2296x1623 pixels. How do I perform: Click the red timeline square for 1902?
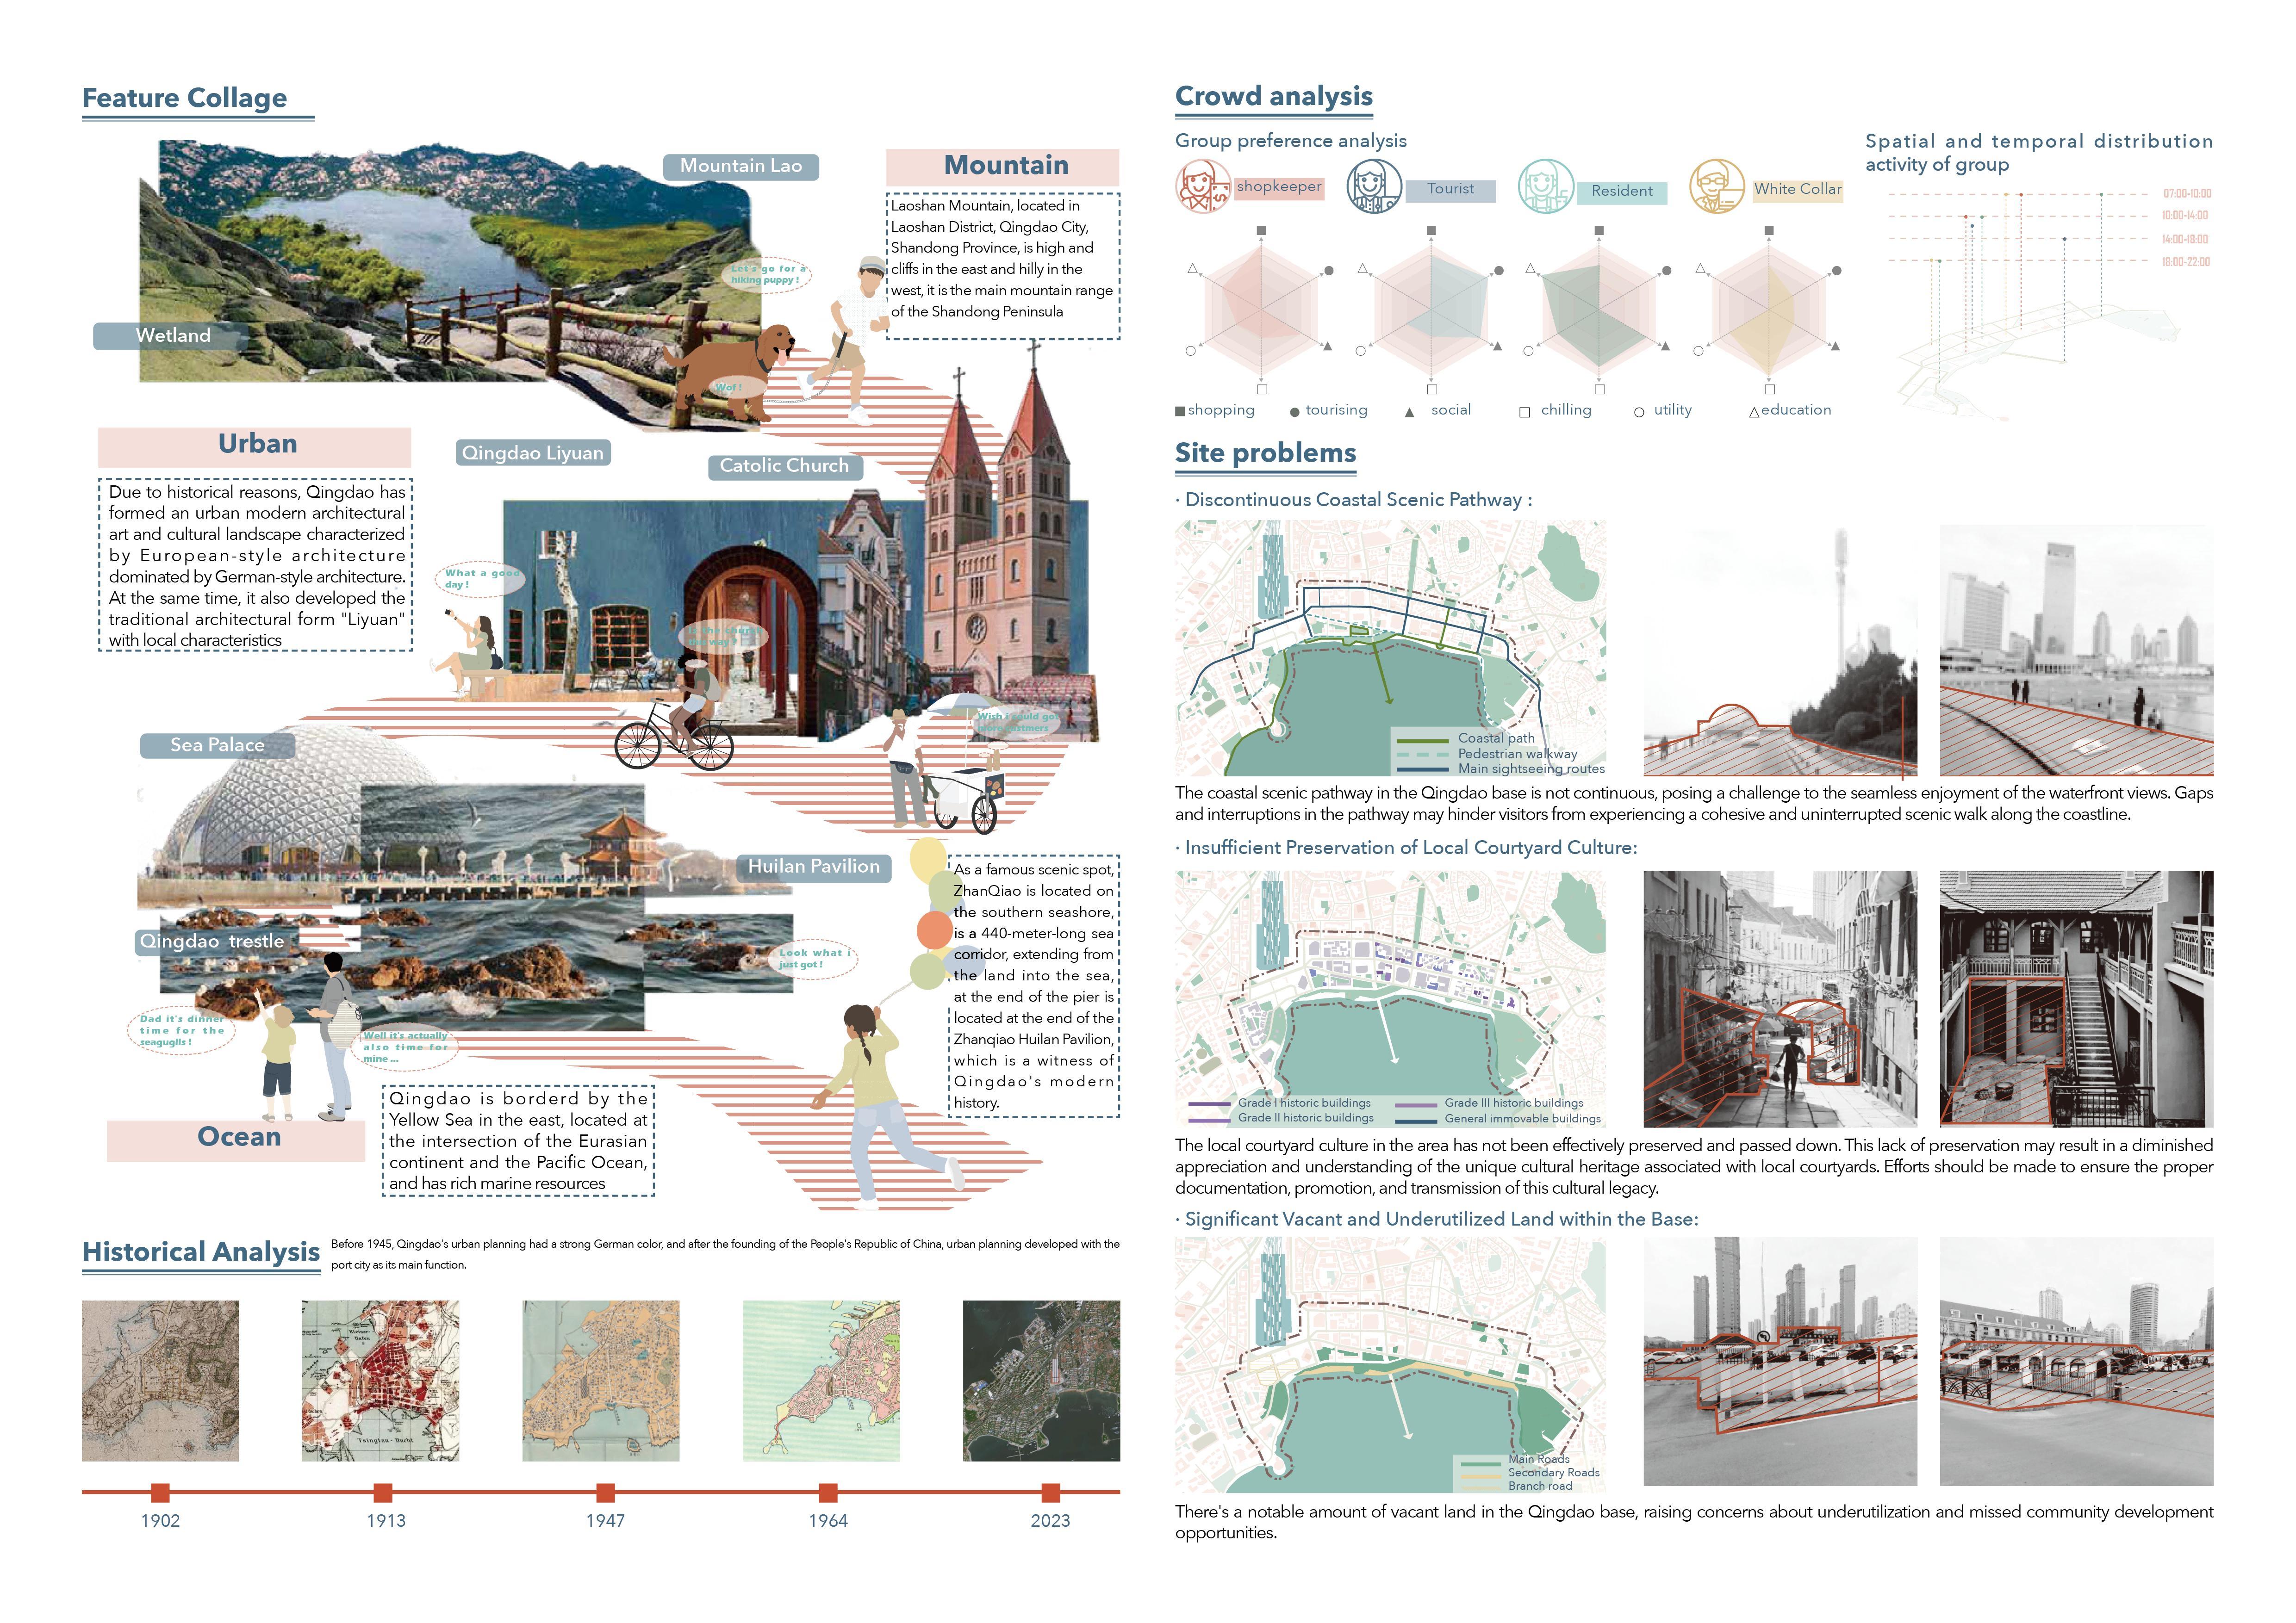point(160,1492)
